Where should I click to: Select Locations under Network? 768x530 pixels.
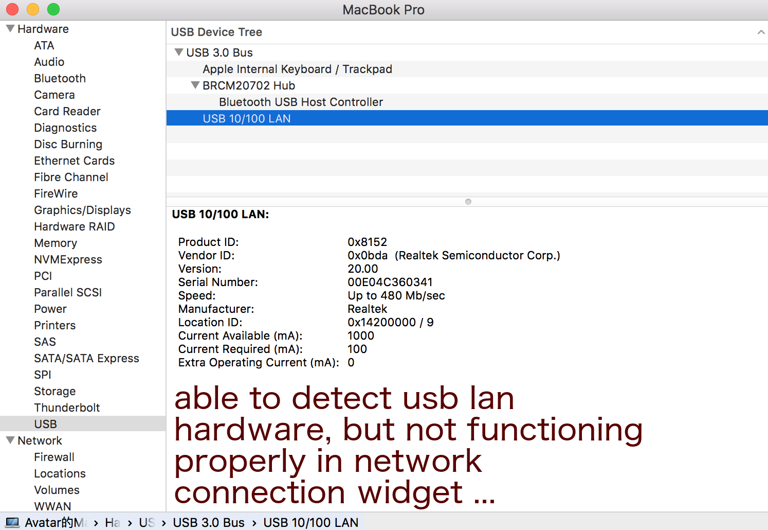[x=60, y=473]
